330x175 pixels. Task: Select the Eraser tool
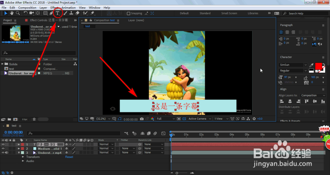78,13
